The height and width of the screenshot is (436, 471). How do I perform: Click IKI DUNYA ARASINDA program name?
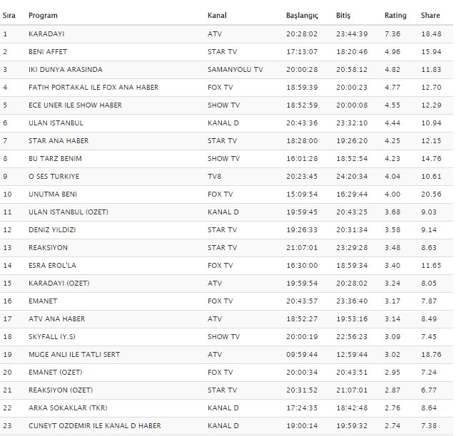click(66, 70)
